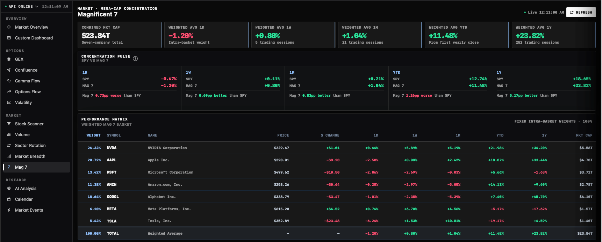Click the YTD pulse period label
Screen dimensions: 602x242
point(396,73)
